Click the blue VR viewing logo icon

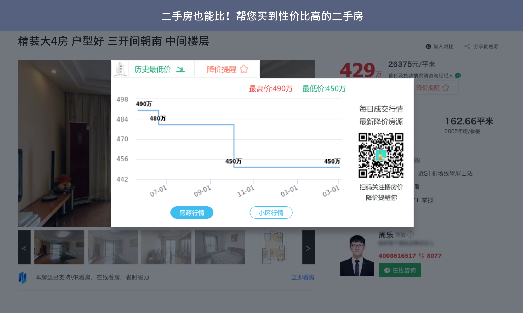[x=23, y=277]
